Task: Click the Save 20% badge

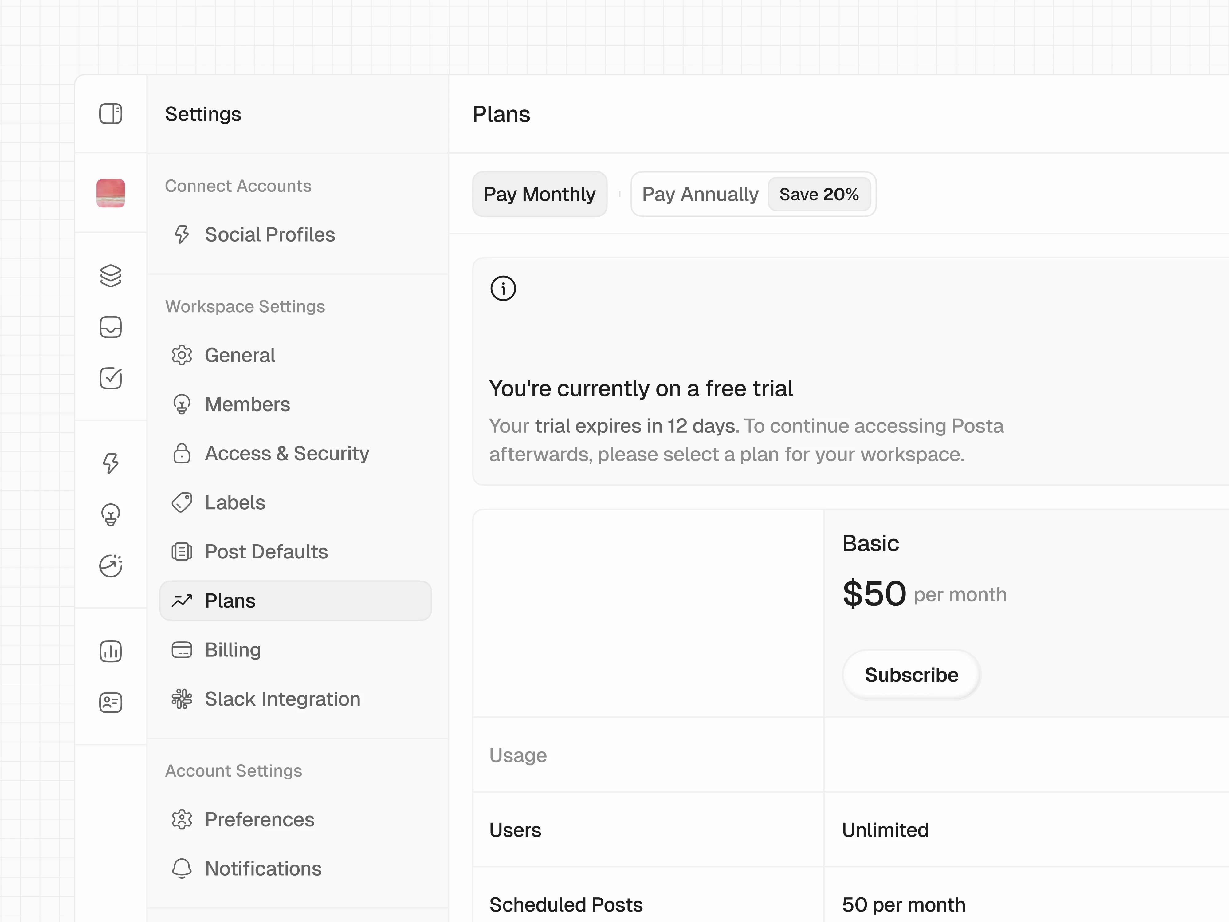Action: 819,194
